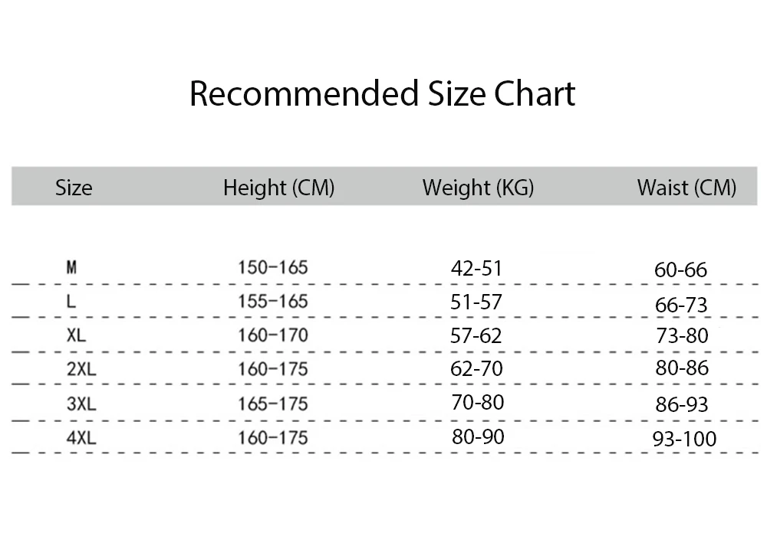
Task: Click the 80-90 weight value
Action: tap(476, 436)
